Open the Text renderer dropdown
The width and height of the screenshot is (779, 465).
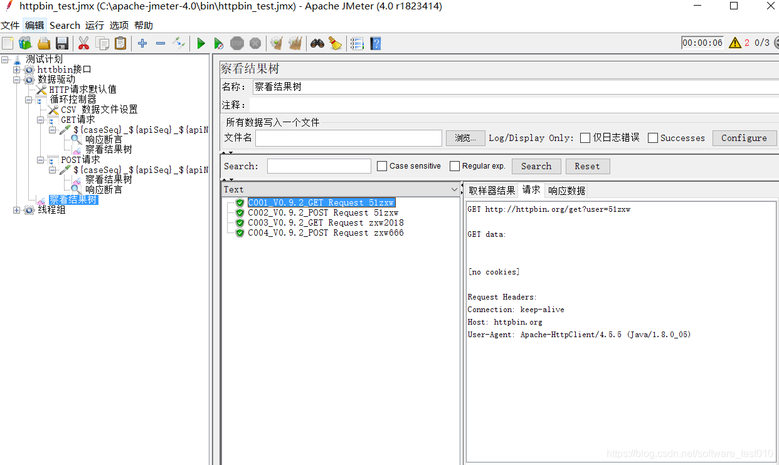pyautogui.click(x=454, y=189)
